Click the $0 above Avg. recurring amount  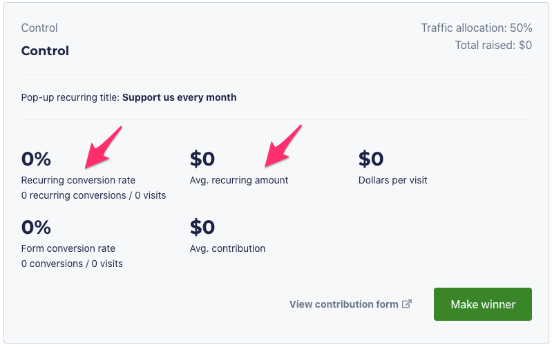pyautogui.click(x=202, y=159)
